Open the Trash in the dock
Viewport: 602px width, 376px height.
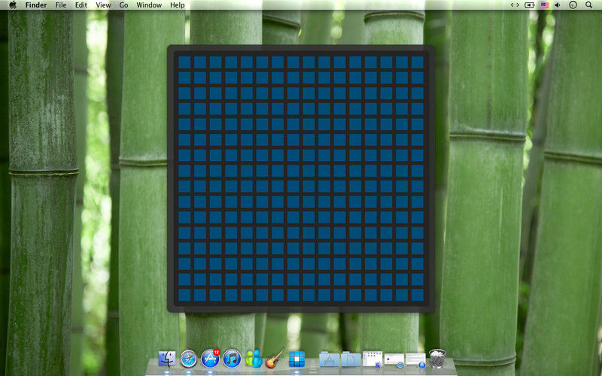click(x=437, y=359)
